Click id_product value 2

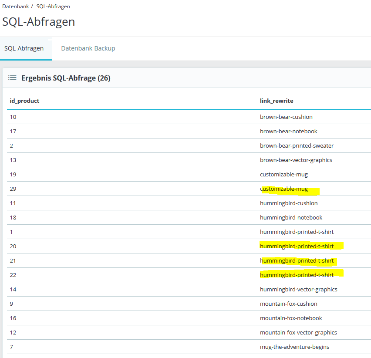pos(11,146)
